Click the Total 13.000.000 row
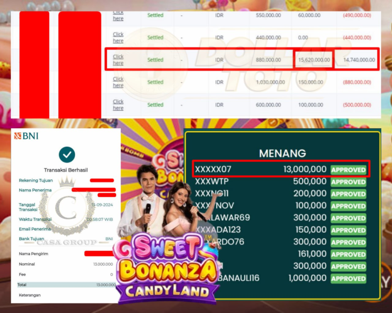The image size is (392, 313). tap(67, 285)
